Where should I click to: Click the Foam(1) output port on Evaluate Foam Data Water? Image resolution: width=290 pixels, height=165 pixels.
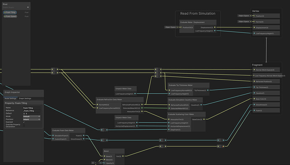(84, 136)
